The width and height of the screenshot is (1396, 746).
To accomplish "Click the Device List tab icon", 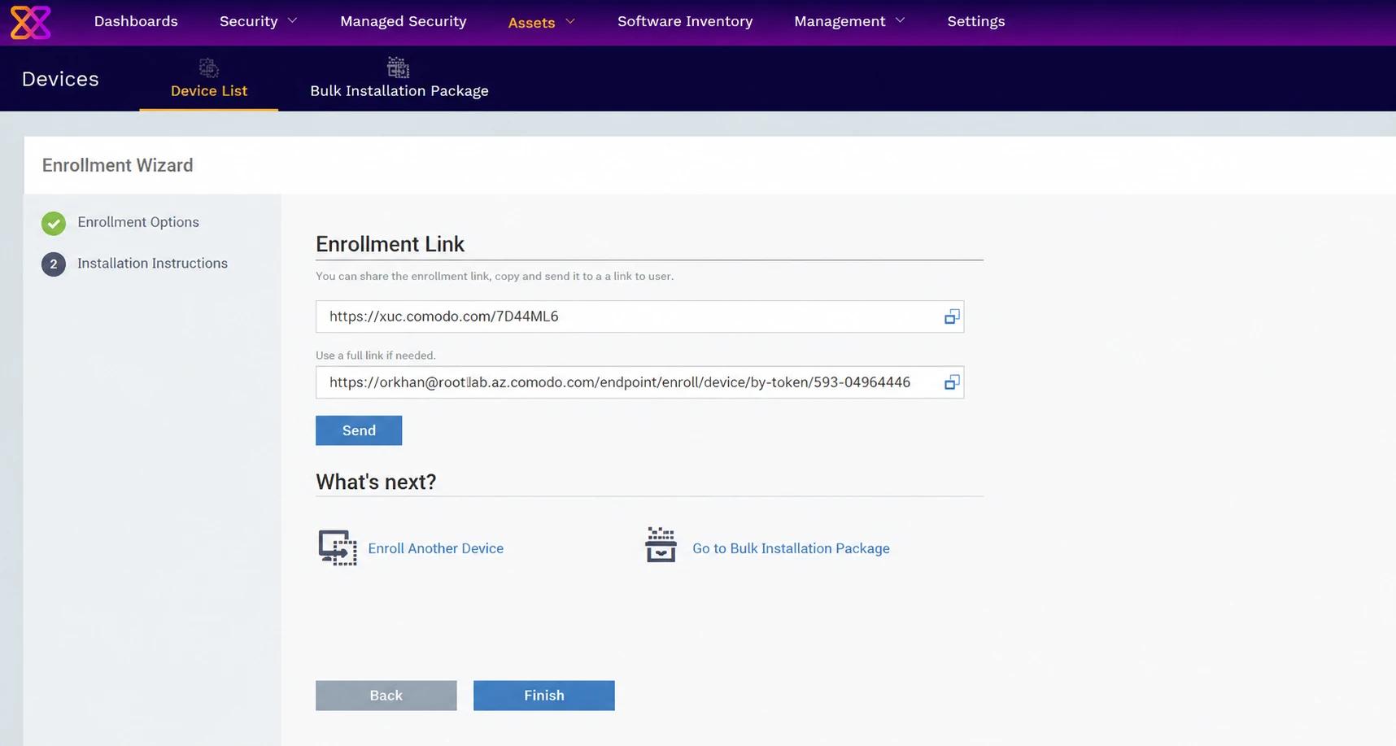I will [x=209, y=68].
